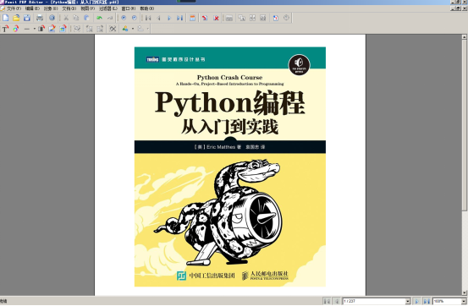Open the color wheel tool
This screenshot has height=306, width=468.
16,29
